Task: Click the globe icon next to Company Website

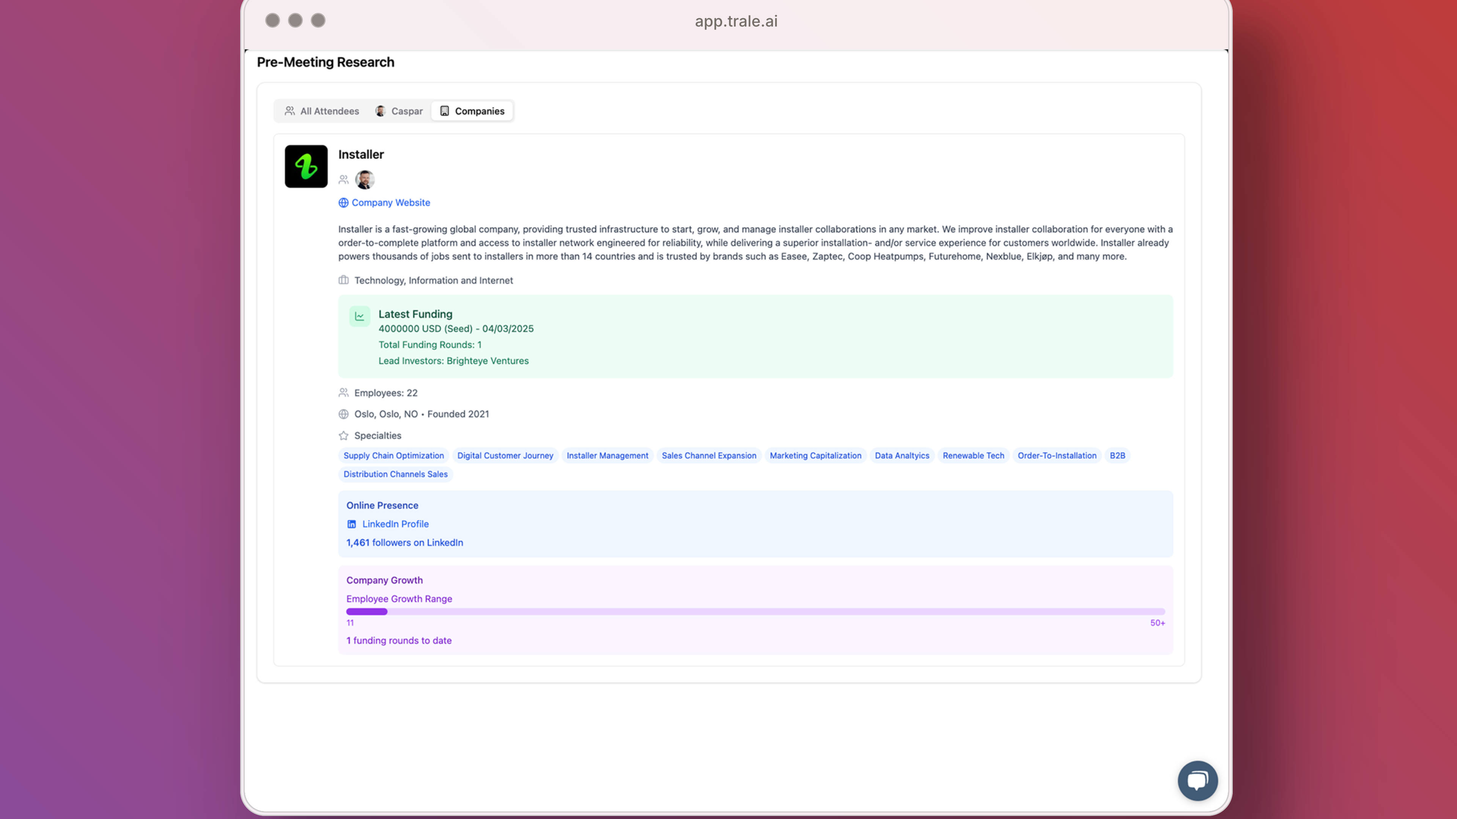Action: point(343,202)
